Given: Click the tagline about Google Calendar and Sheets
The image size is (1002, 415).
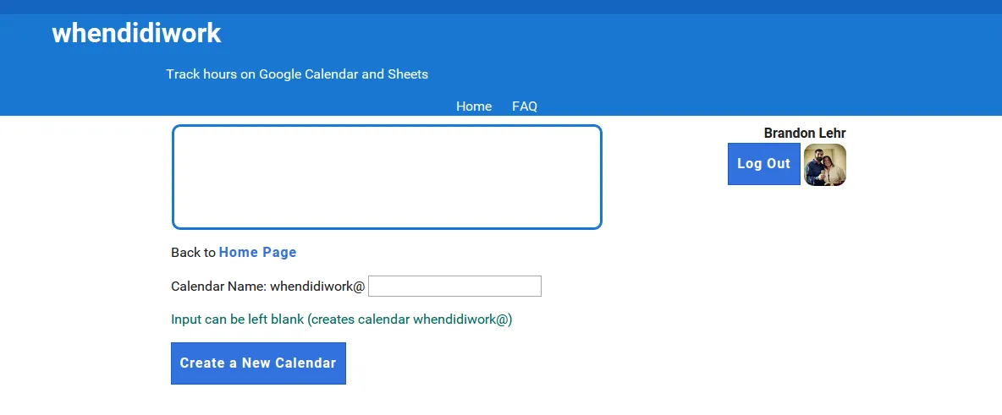Looking at the screenshot, I should click(297, 74).
